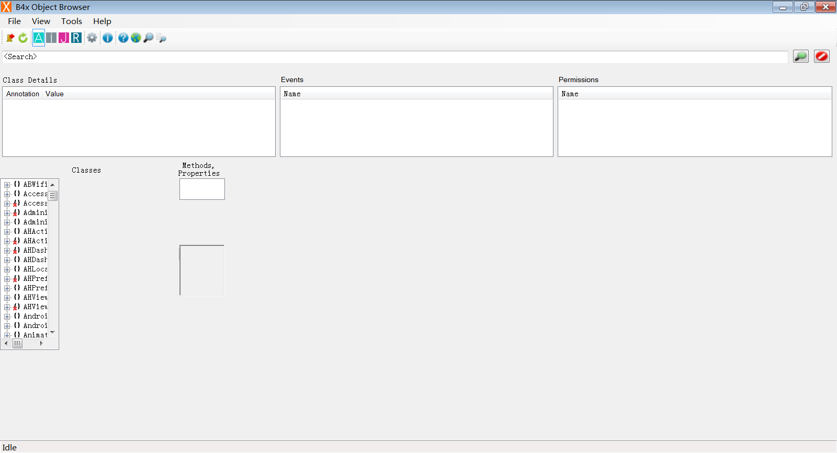Click the globe toolbar icon
Viewport: 837px width, 453px height.
136,38
